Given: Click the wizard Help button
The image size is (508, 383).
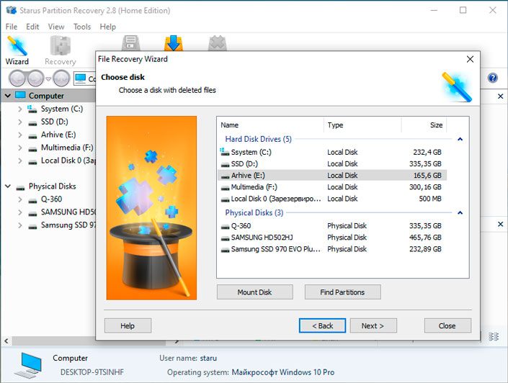Looking at the screenshot, I should pos(128,325).
